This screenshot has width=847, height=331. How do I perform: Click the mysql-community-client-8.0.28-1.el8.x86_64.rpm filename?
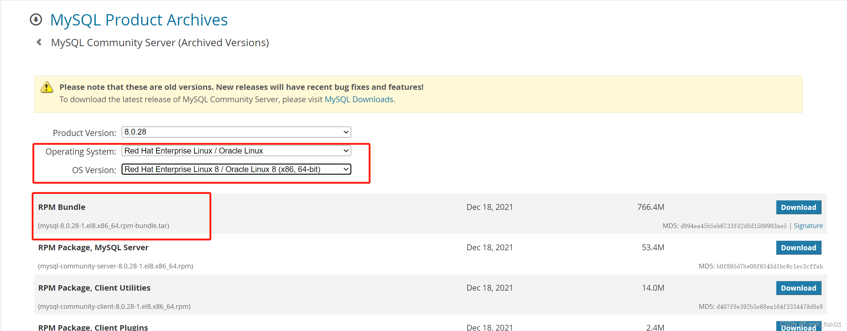114,307
